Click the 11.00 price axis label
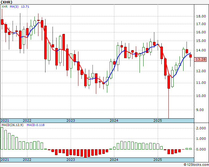 click(201, 83)
